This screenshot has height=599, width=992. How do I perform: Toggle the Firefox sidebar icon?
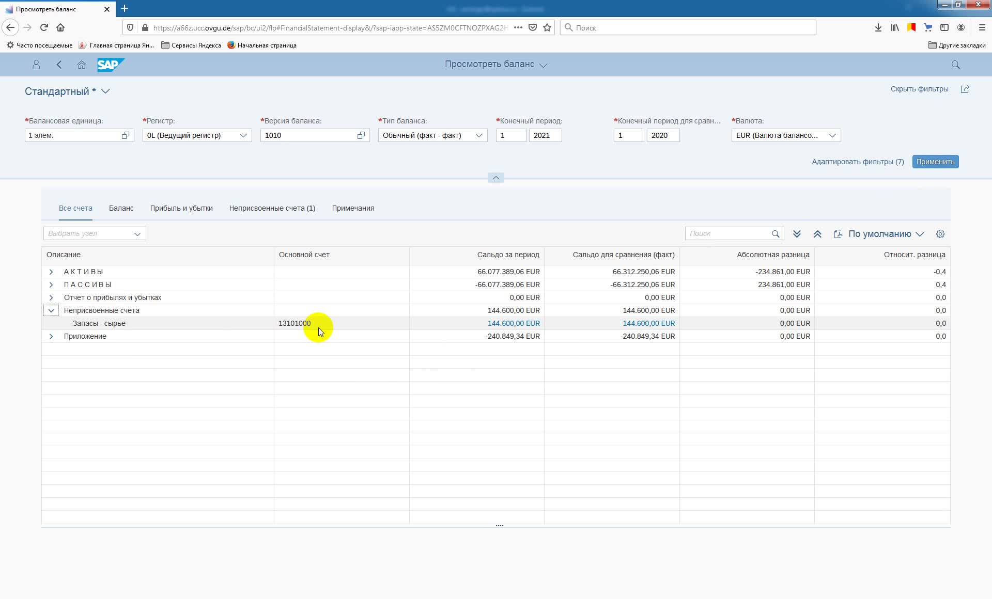coord(944,27)
